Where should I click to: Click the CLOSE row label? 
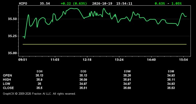[8, 88]
